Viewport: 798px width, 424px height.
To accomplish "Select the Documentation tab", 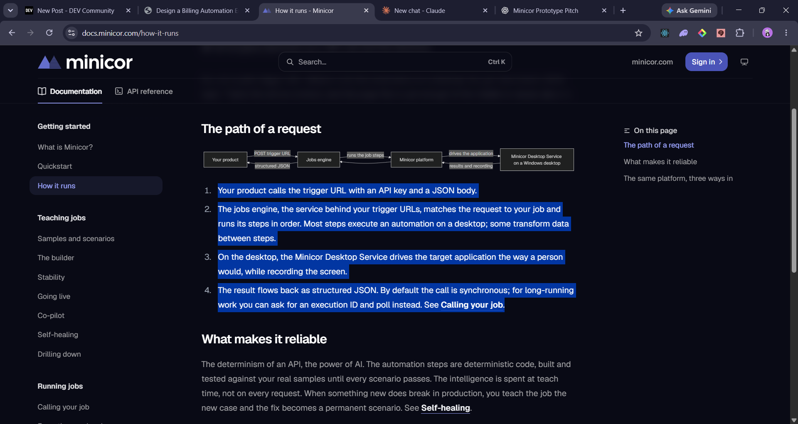I will coord(70,91).
